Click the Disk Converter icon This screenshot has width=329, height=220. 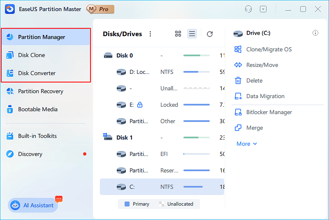click(10, 73)
